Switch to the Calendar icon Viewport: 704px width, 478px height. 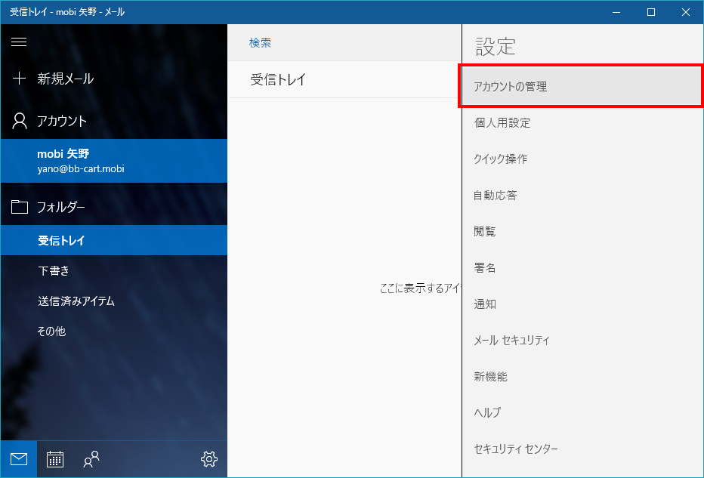coord(54,458)
